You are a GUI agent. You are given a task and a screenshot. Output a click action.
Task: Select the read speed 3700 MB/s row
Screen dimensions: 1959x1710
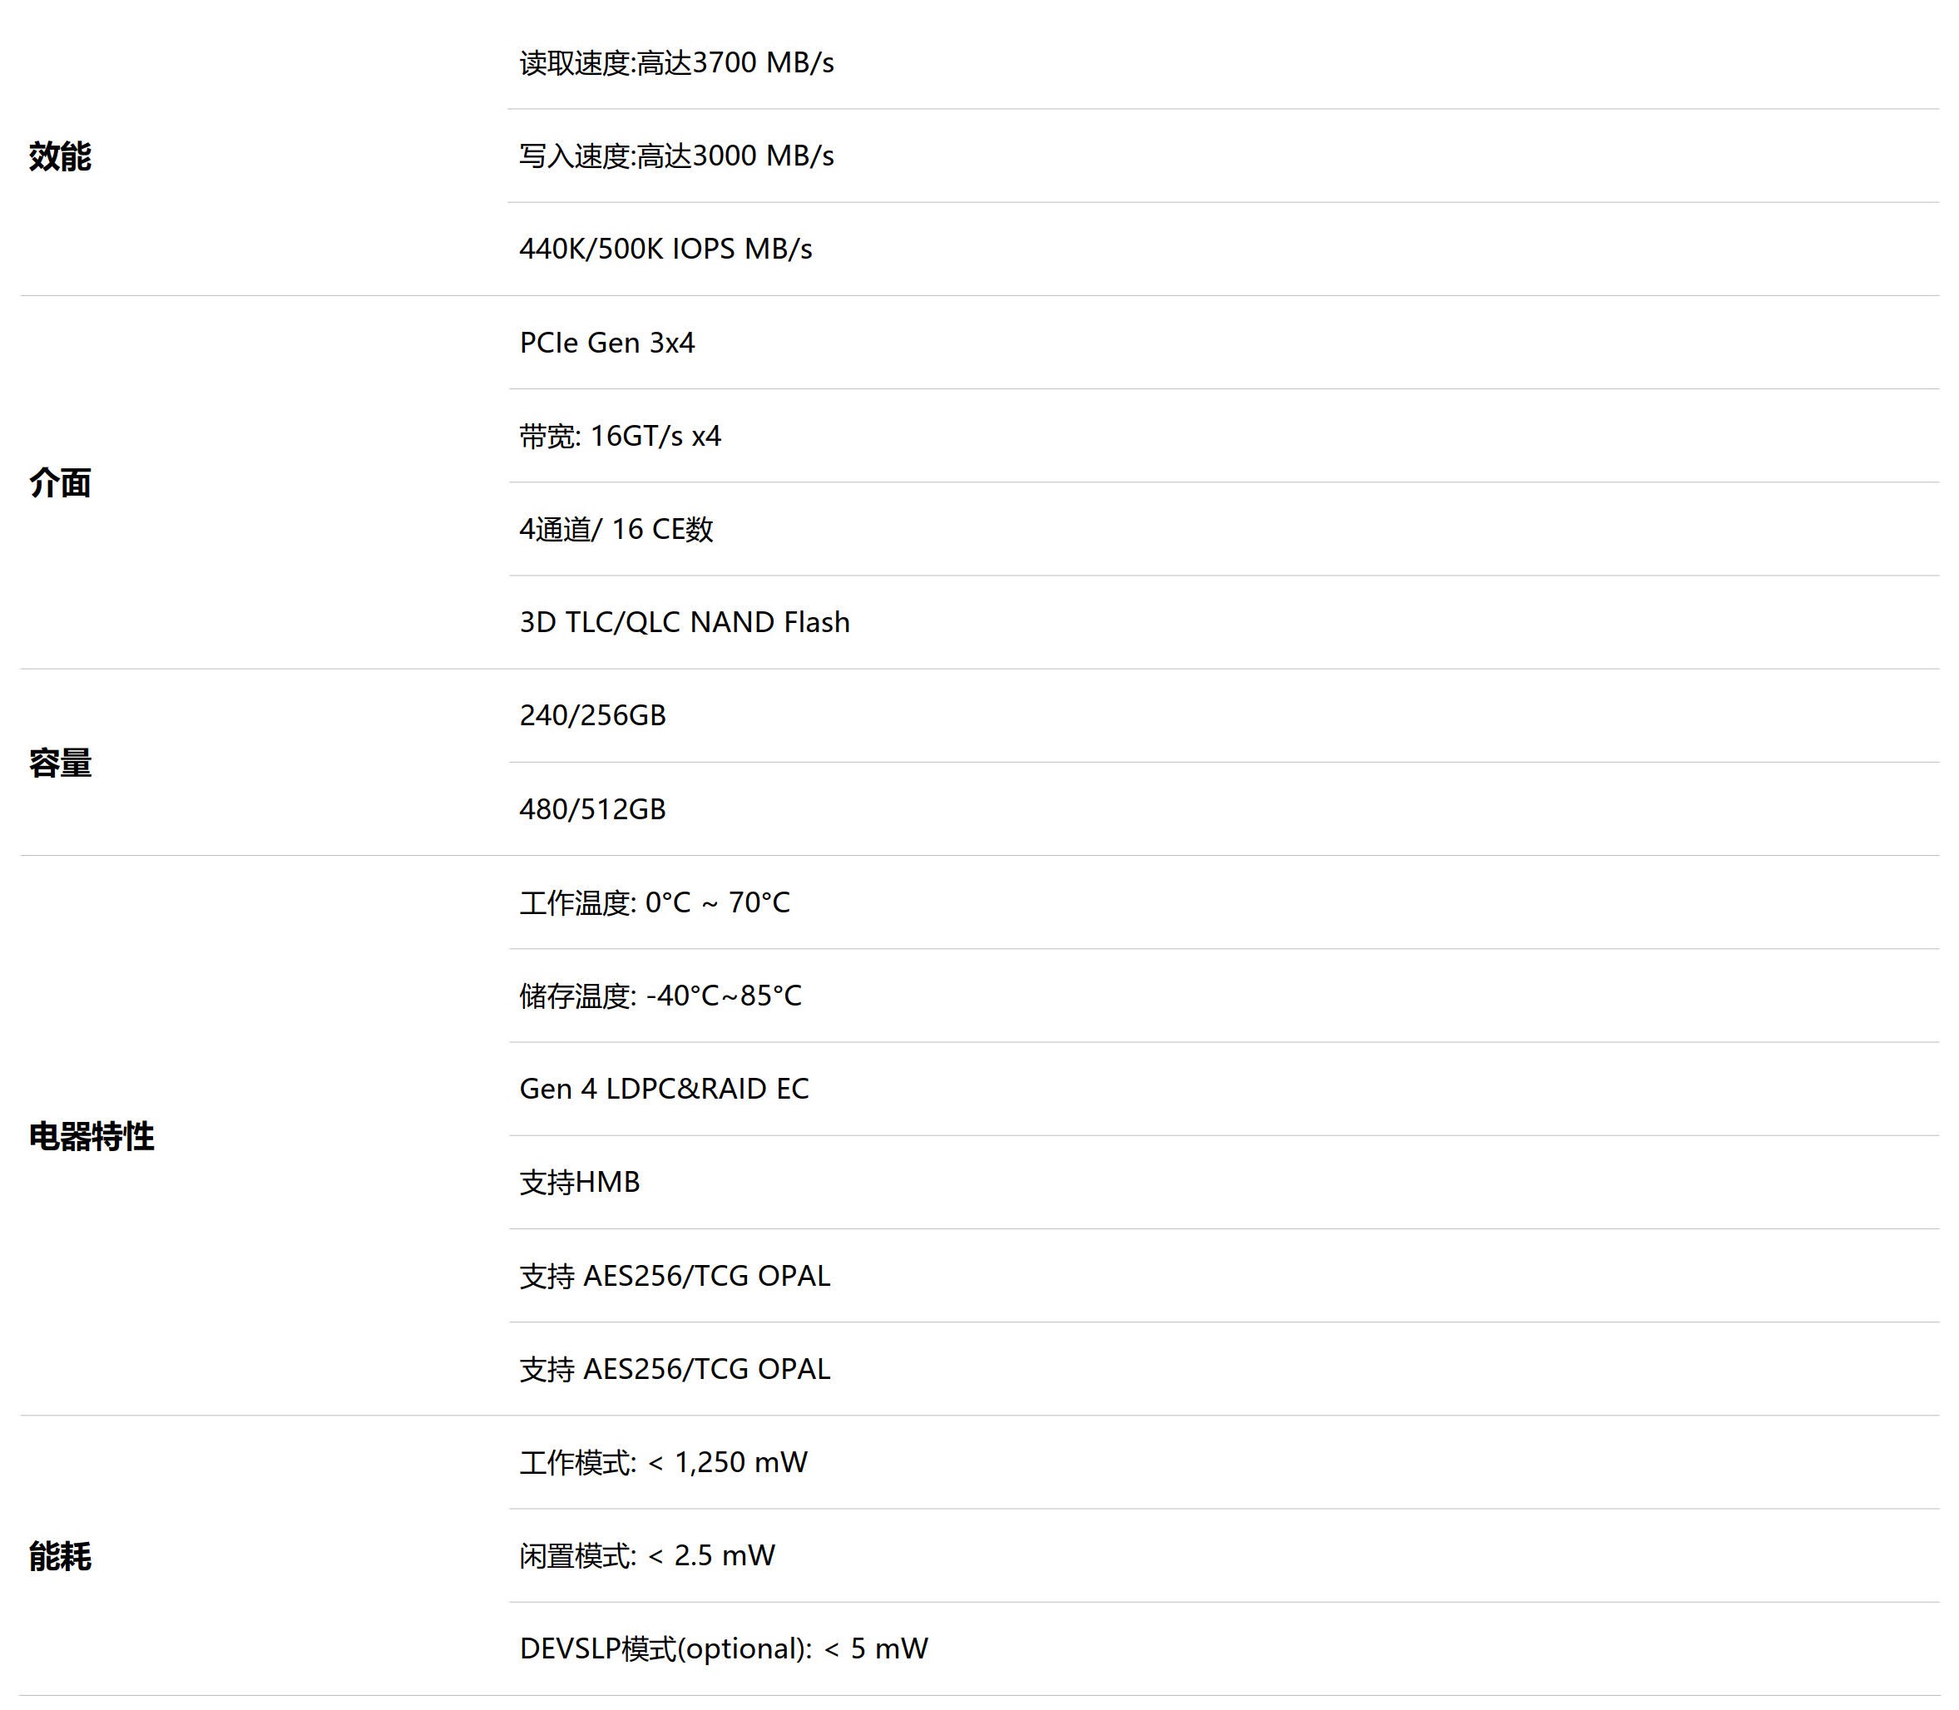tap(676, 63)
